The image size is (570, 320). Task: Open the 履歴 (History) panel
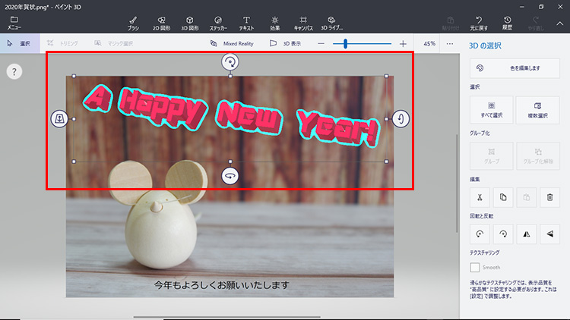(507, 22)
